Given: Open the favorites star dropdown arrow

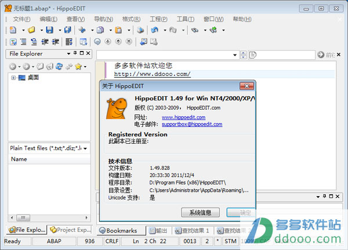Looking at the screenshot, I should (x=85, y=67).
